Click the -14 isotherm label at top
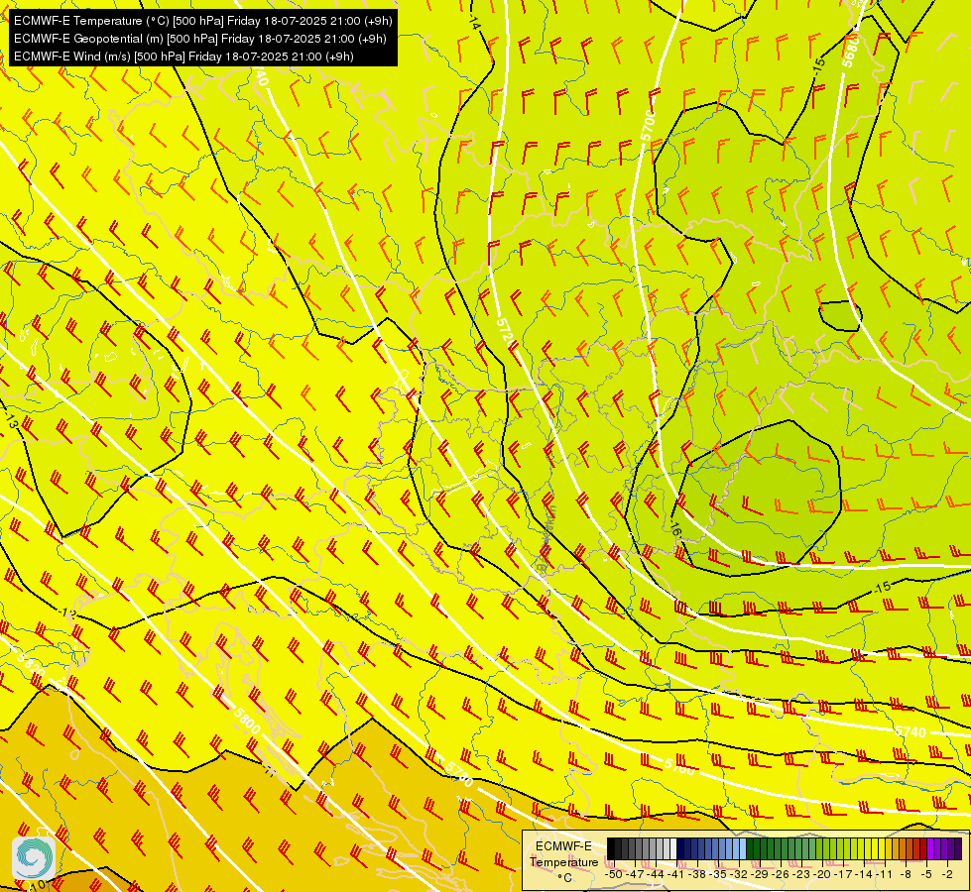971x892 pixels. click(474, 23)
